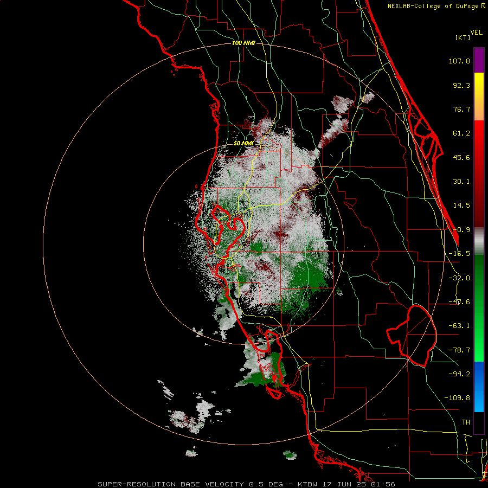Click the 61.2 value on velocity scale
488x488 pixels.
tap(461, 133)
